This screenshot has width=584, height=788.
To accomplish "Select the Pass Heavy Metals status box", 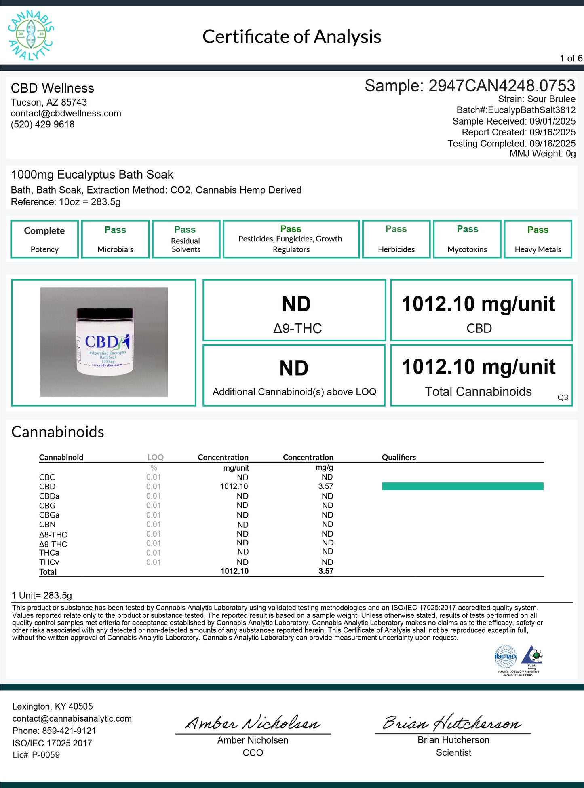I will [x=538, y=239].
